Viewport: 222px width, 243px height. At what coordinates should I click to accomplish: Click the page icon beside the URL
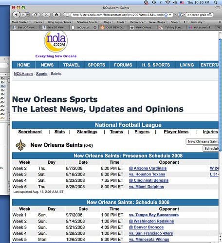coord(67,15)
